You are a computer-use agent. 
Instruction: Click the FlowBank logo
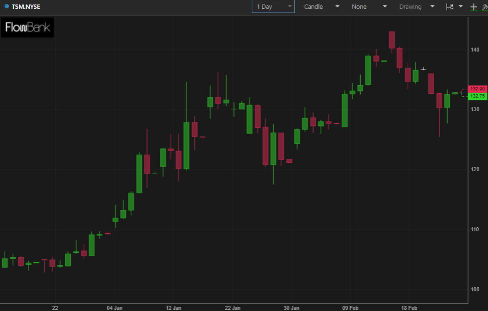tap(27, 27)
